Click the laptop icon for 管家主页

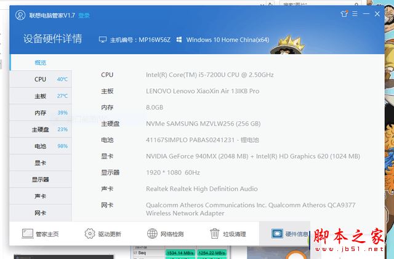(28, 234)
